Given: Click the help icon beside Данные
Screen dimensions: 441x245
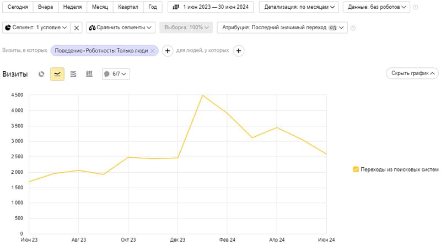Looking at the screenshot, I should (416, 7).
